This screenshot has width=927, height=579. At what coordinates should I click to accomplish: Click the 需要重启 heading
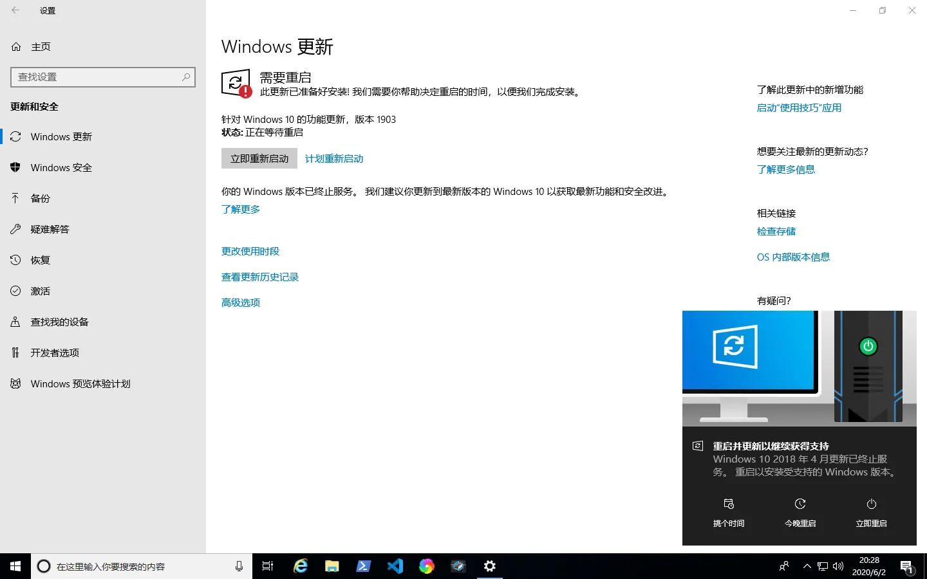285,77
